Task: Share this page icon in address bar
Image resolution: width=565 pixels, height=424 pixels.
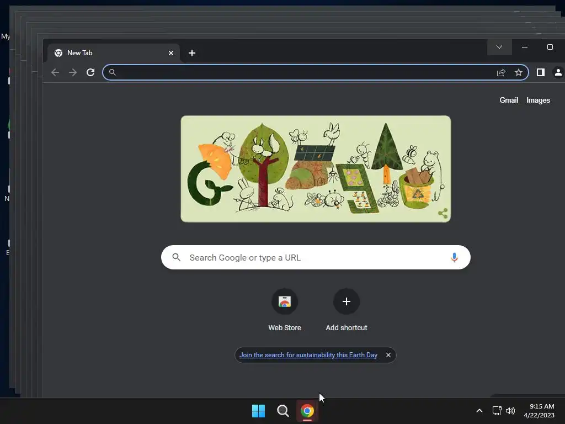Action: (x=501, y=72)
